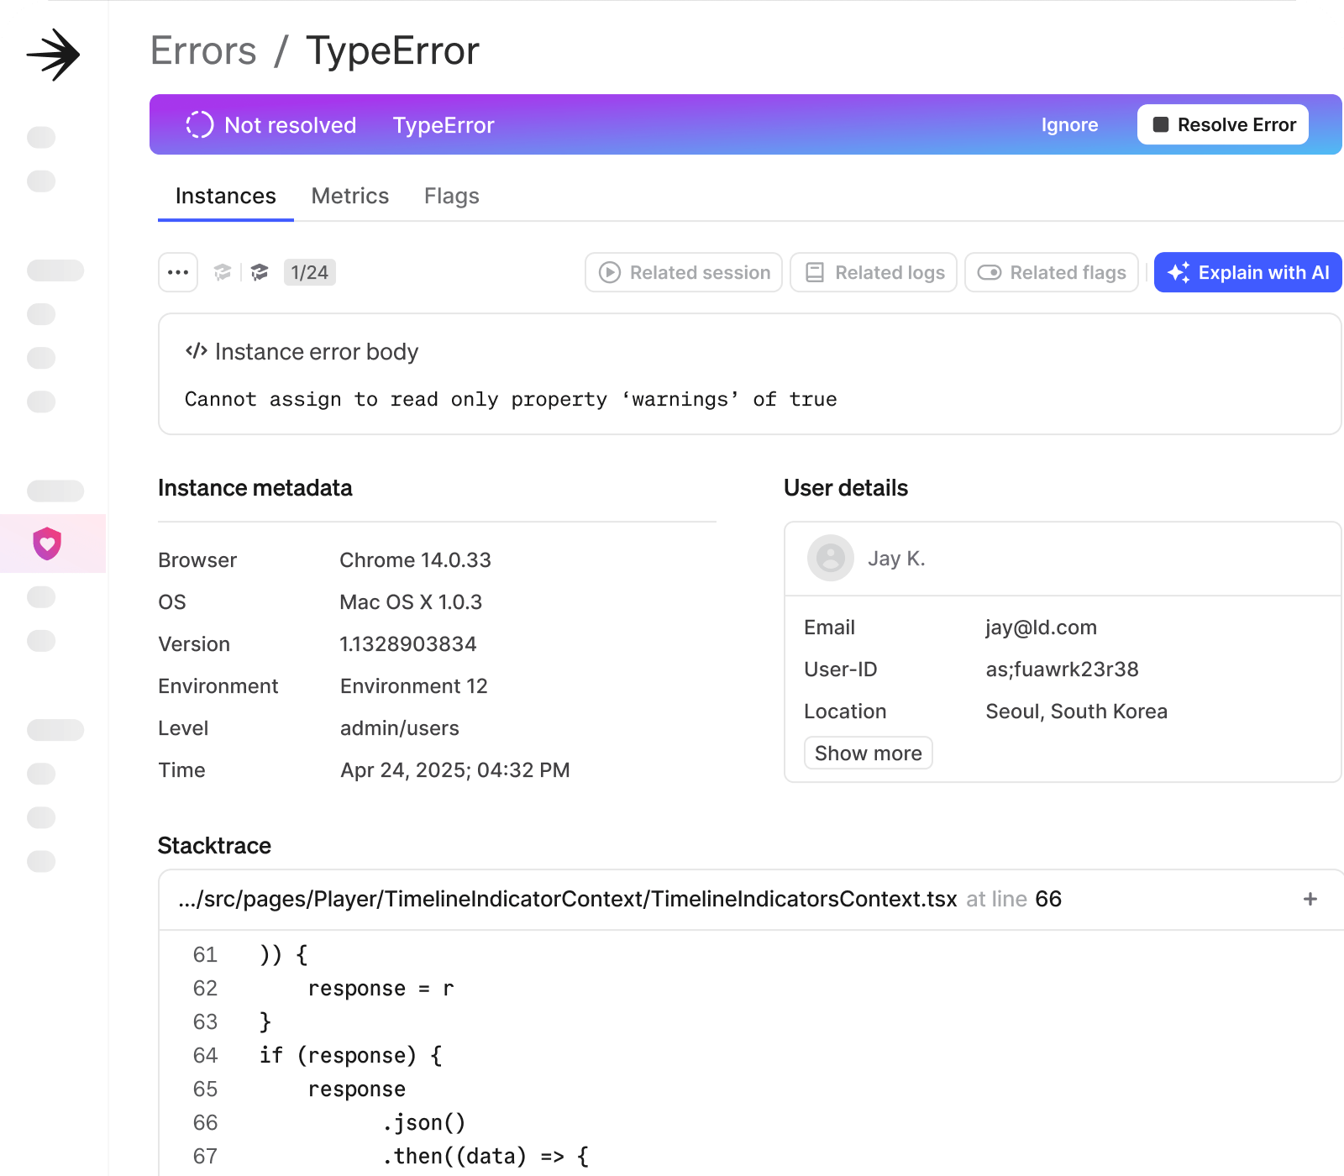Click Ignore in the purple banner
The height and width of the screenshot is (1176, 1344).
tap(1069, 125)
